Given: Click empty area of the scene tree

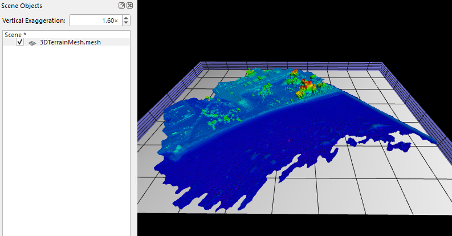Looking at the screenshot, I should click(x=67, y=143).
